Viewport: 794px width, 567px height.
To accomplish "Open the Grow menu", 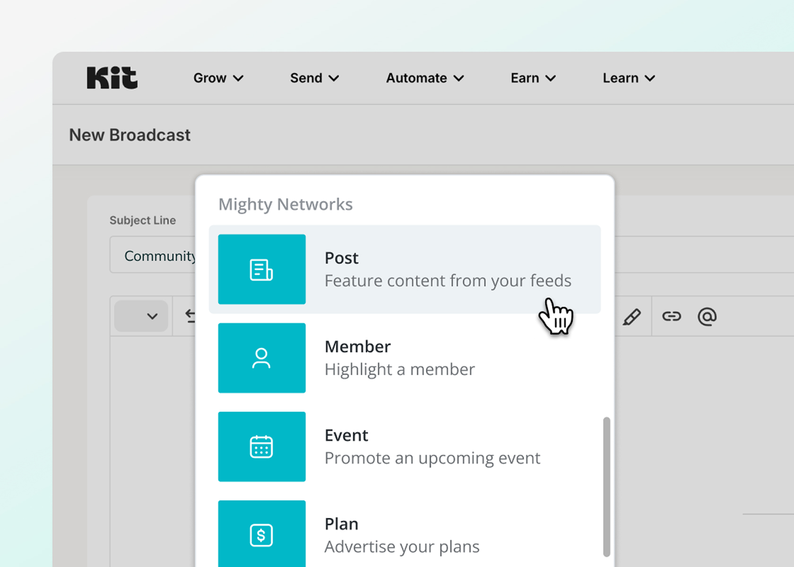I will (x=218, y=78).
